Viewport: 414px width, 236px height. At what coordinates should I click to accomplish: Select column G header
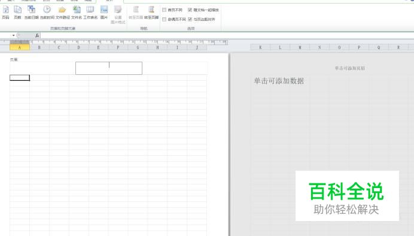(x=138, y=47)
